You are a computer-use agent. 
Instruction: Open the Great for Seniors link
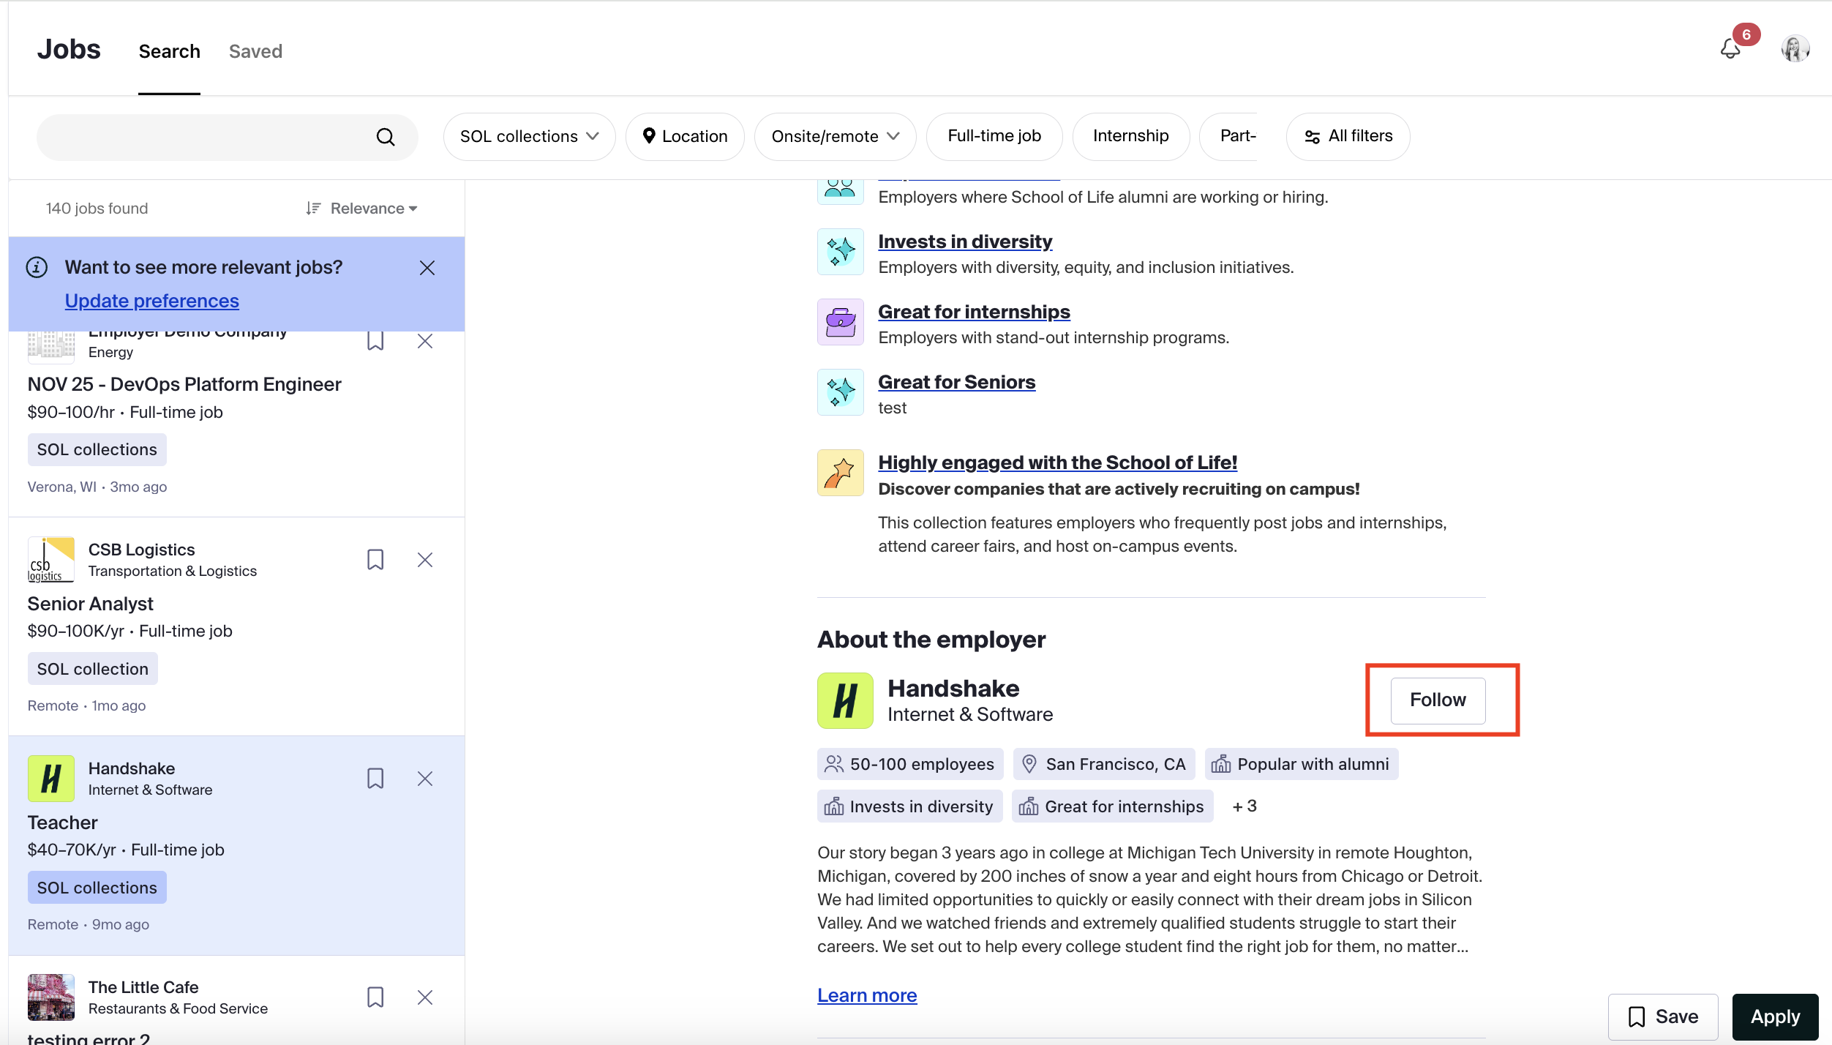[x=956, y=382]
